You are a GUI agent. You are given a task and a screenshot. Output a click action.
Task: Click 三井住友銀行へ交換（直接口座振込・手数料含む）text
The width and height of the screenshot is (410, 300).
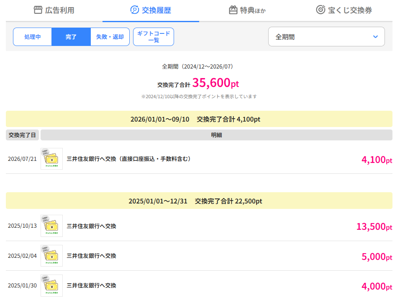point(130,159)
